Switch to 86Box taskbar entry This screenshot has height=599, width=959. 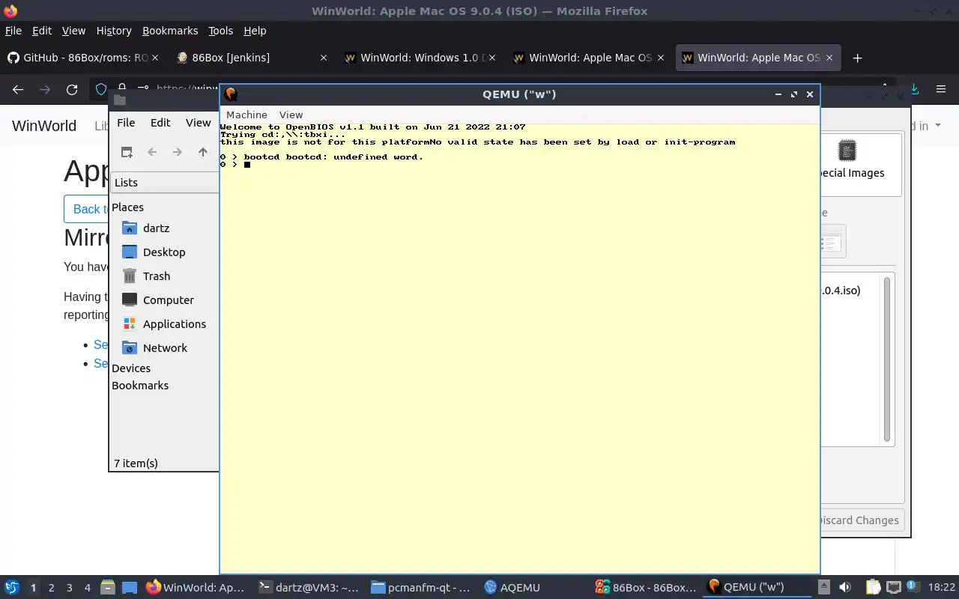(x=646, y=588)
